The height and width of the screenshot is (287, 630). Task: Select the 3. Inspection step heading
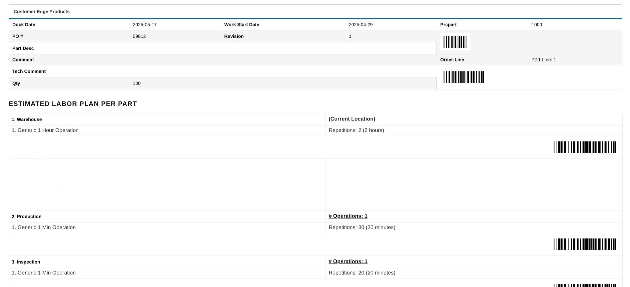(26, 262)
